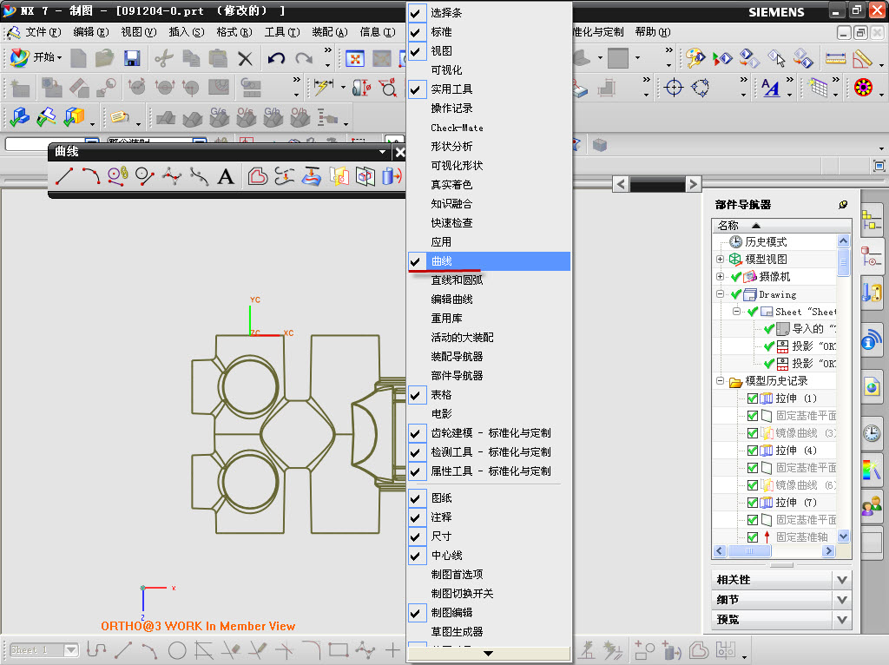Image resolution: width=889 pixels, height=665 pixels.
Task: Click the Line tool in 曲线 toolbar
Action: [x=64, y=176]
